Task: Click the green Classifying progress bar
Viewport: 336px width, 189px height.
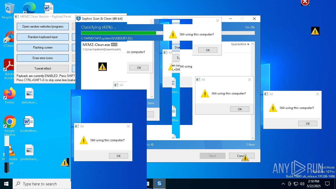Action: click(119, 33)
